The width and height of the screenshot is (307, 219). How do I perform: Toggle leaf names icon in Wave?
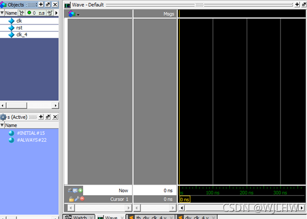(x=70, y=190)
